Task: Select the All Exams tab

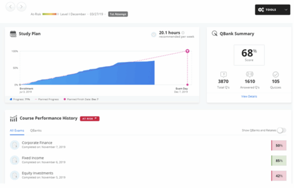Action: (17, 130)
